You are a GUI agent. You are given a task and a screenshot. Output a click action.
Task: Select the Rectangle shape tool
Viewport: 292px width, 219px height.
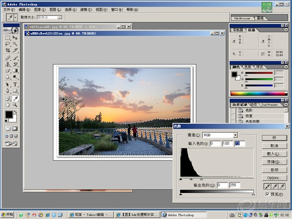[x=15, y=91]
